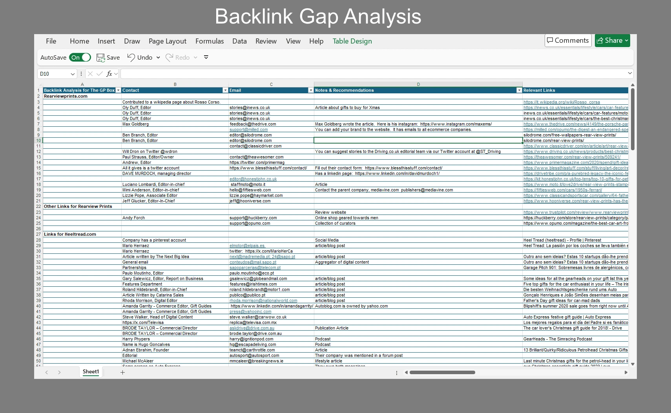This screenshot has height=413, width=671.
Task: Click vertical scrollbar up arrow
Action: tap(633, 85)
